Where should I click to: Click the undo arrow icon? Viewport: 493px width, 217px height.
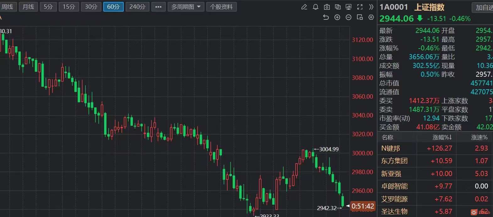tap(326, 18)
